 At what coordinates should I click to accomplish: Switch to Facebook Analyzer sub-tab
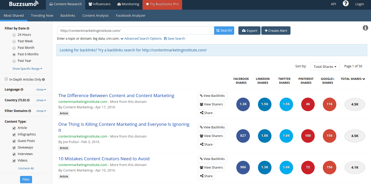coord(131,15)
